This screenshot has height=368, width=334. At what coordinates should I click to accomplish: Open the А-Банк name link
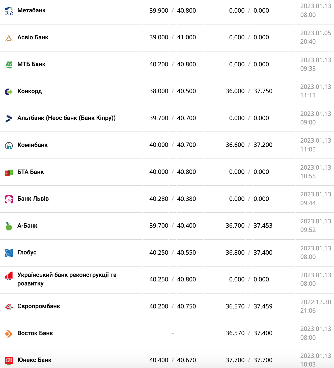tap(27, 226)
